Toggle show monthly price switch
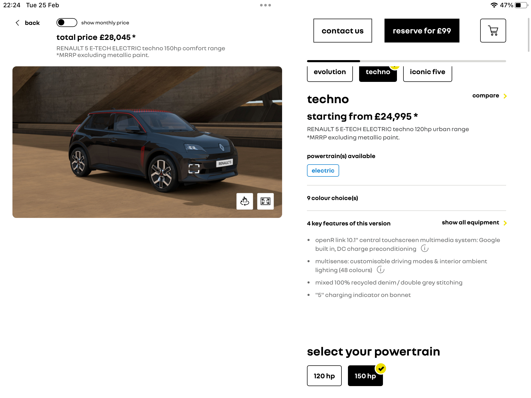The height and width of the screenshot is (398, 531). click(67, 23)
